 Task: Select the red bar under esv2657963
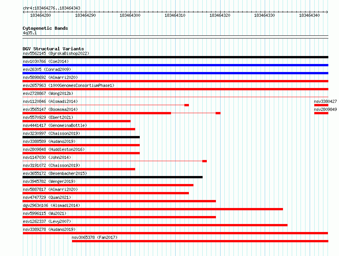pyautogui.click(x=175, y=89)
